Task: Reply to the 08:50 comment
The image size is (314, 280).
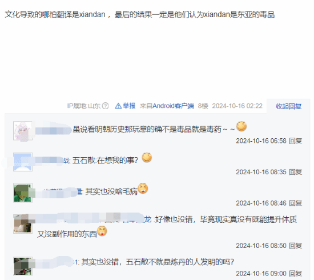Action: [295, 246]
